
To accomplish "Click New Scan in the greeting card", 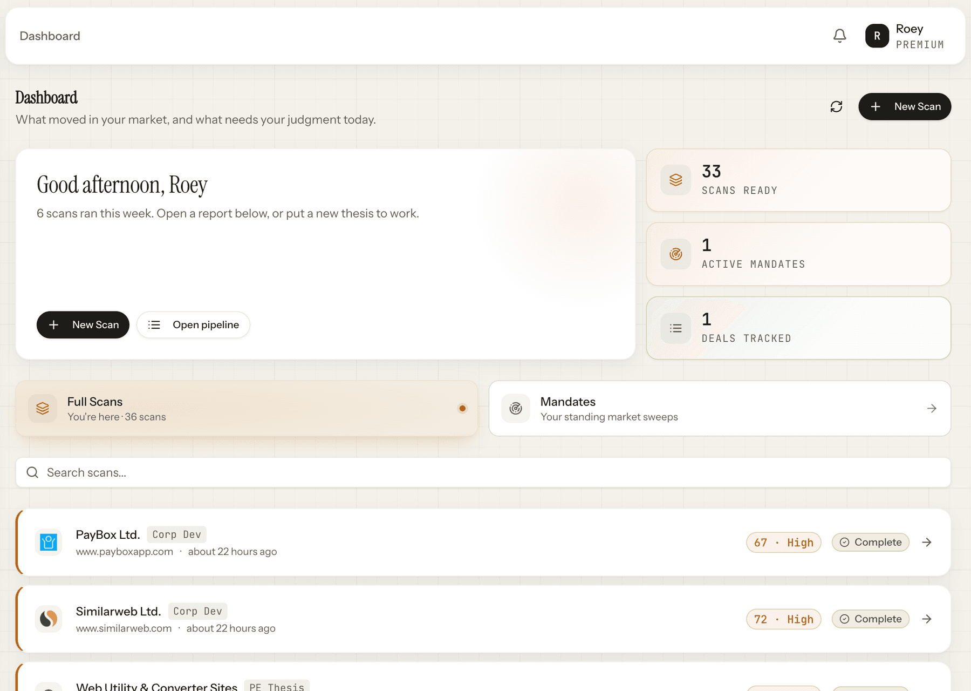I will [x=83, y=324].
